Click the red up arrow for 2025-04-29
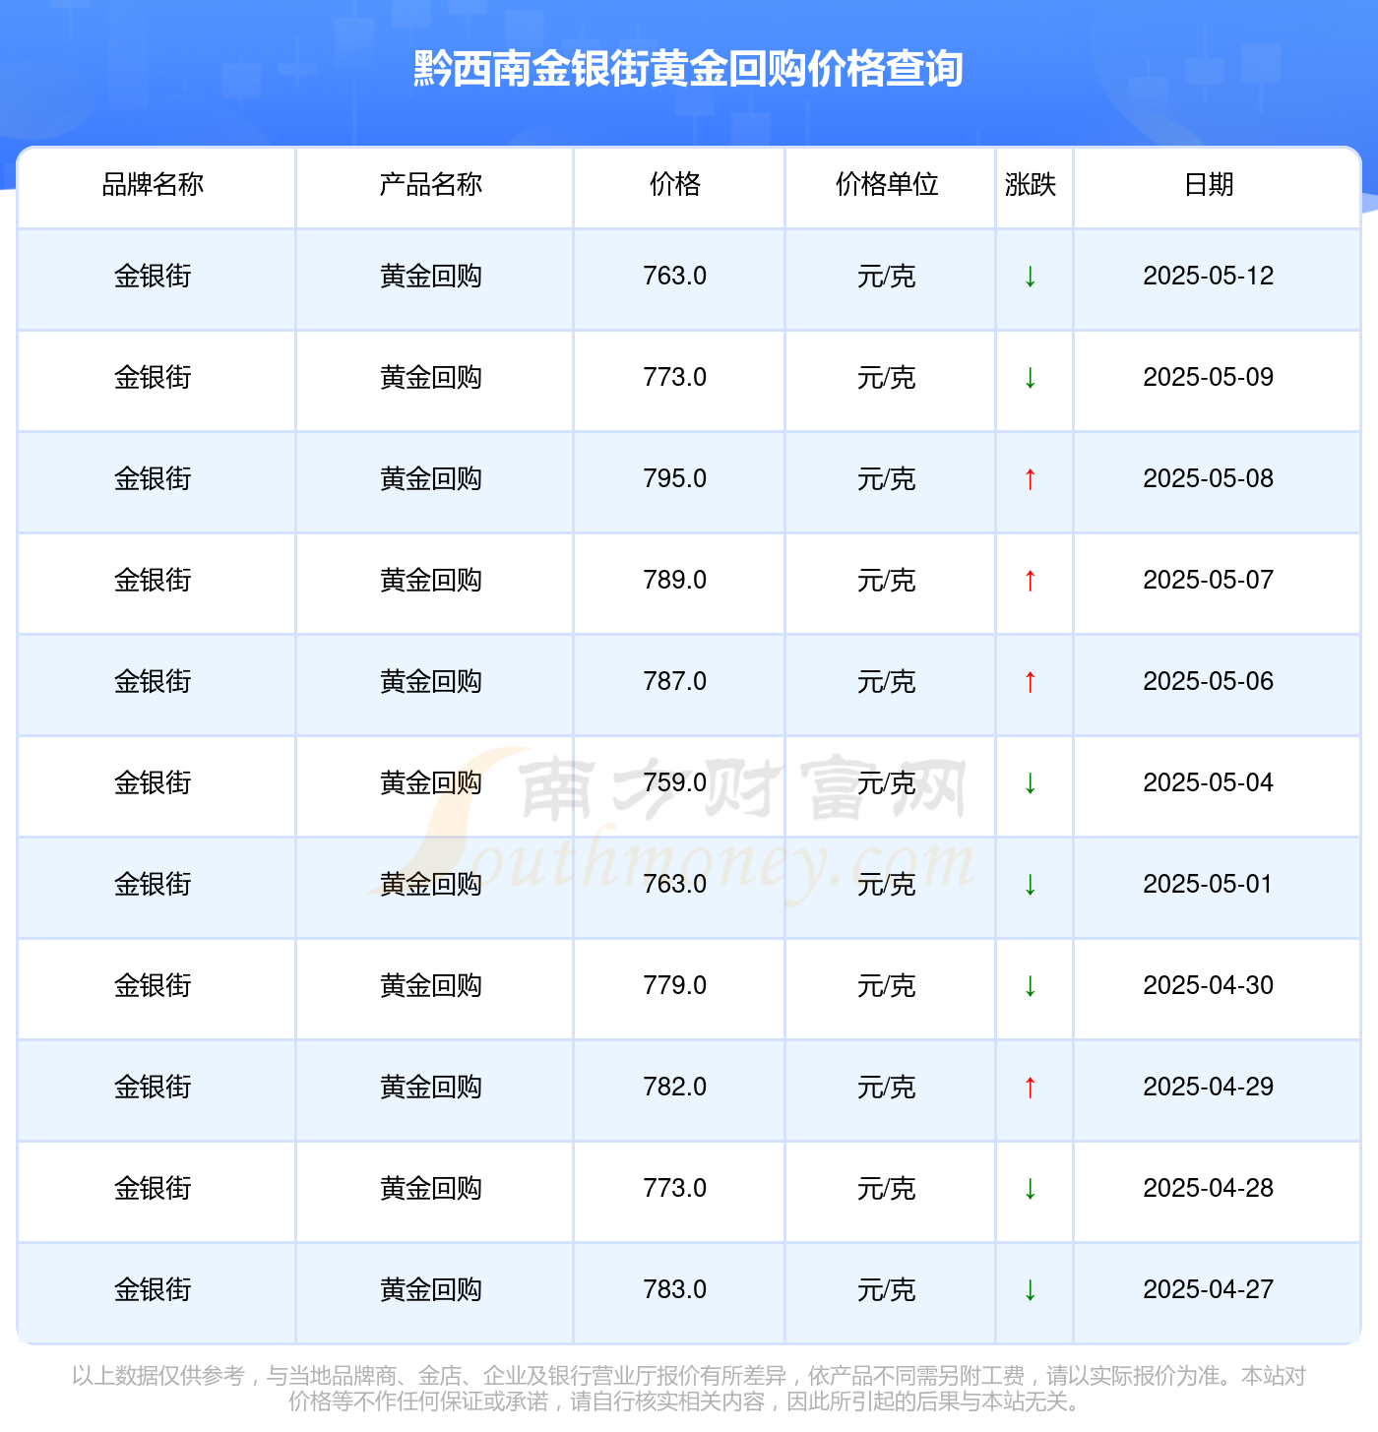This screenshot has height=1432, width=1378. 1031,1088
